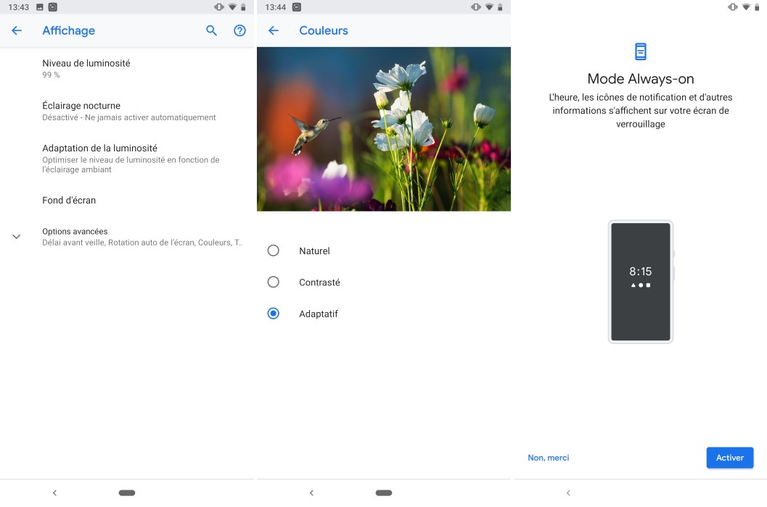Image resolution: width=767 pixels, height=507 pixels.
Task: Go back from the Couleurs screen
Action: click(274, 30)
